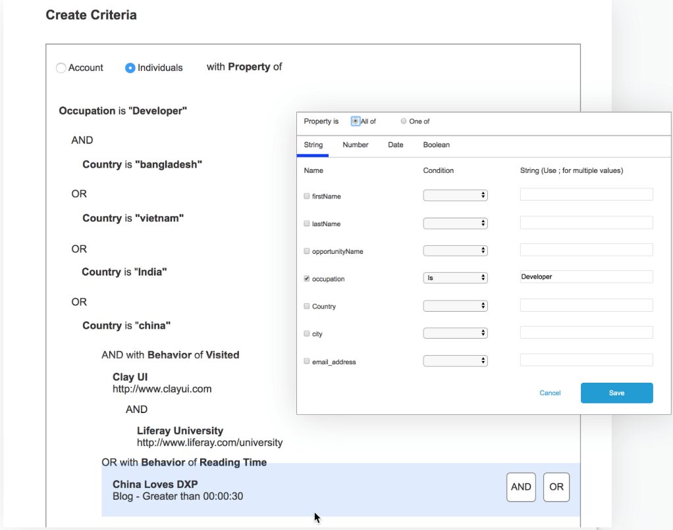
Task: Uncheck the occupation checkbox
Action: 306,278
